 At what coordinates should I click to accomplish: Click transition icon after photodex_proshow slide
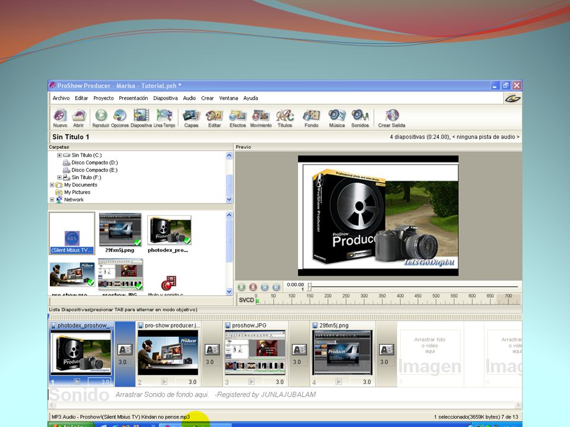[125, 350]
